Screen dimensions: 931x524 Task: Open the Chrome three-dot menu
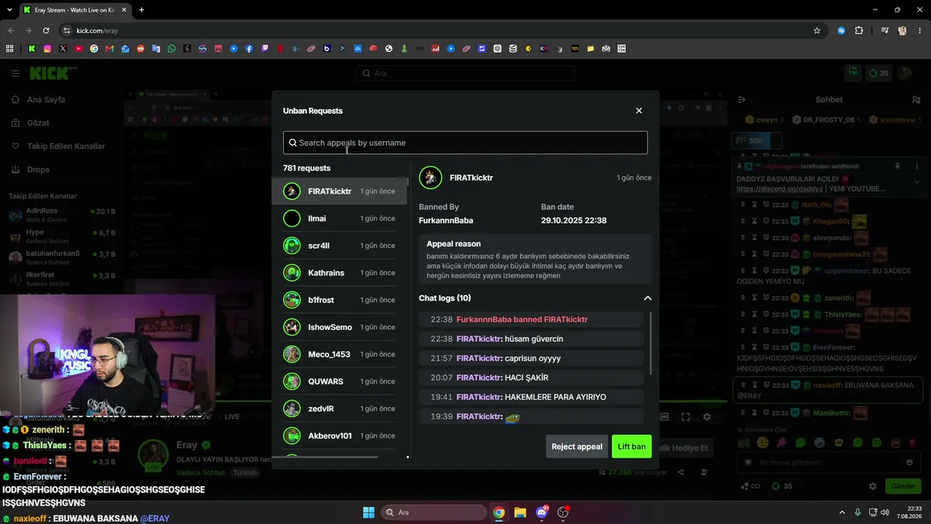[x=919, y=31]
